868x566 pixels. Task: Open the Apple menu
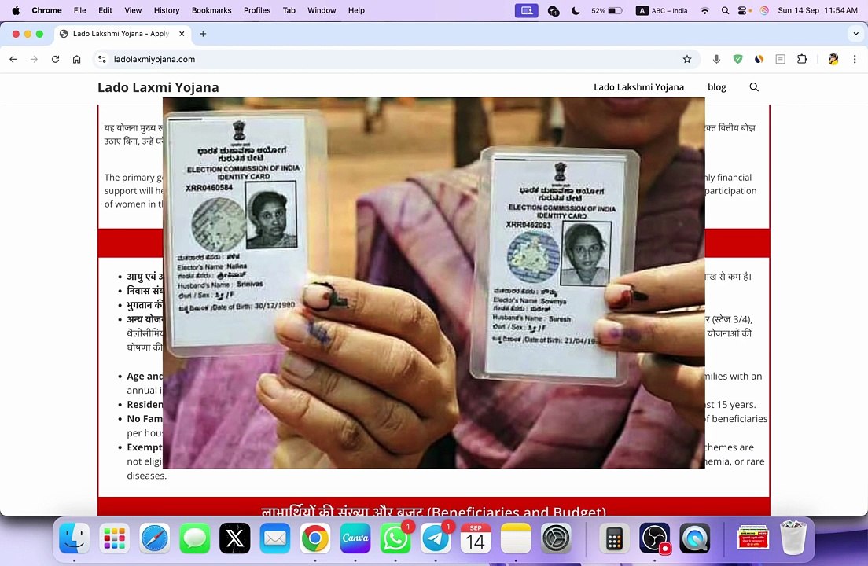point(16,10)
